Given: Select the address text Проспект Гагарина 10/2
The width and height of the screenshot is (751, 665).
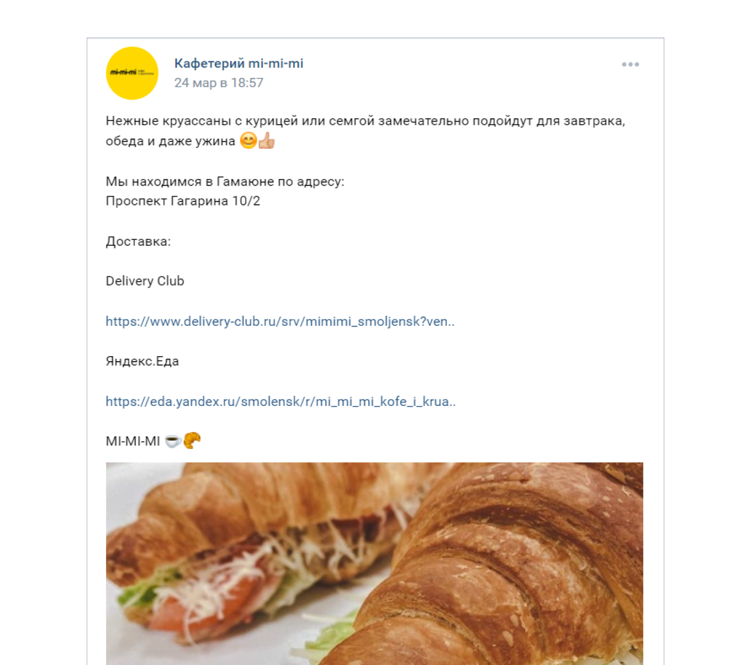Looking at the screenshot, I should (183, 201).
